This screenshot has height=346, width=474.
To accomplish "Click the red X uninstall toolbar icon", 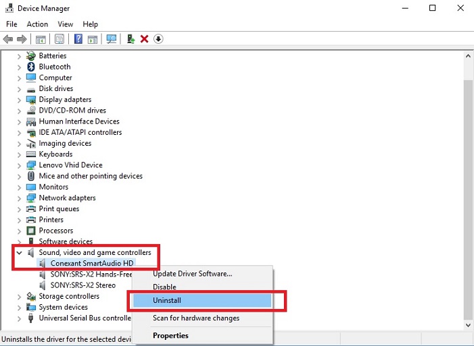I will point(145,39).
